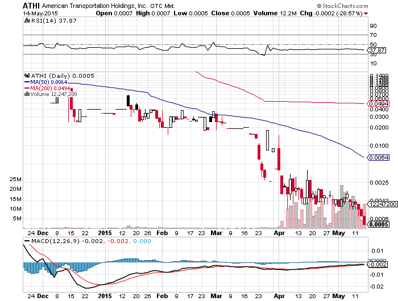
Task: Click the ATHI ticker symbol in the title
Action: [x=31, y=6]
